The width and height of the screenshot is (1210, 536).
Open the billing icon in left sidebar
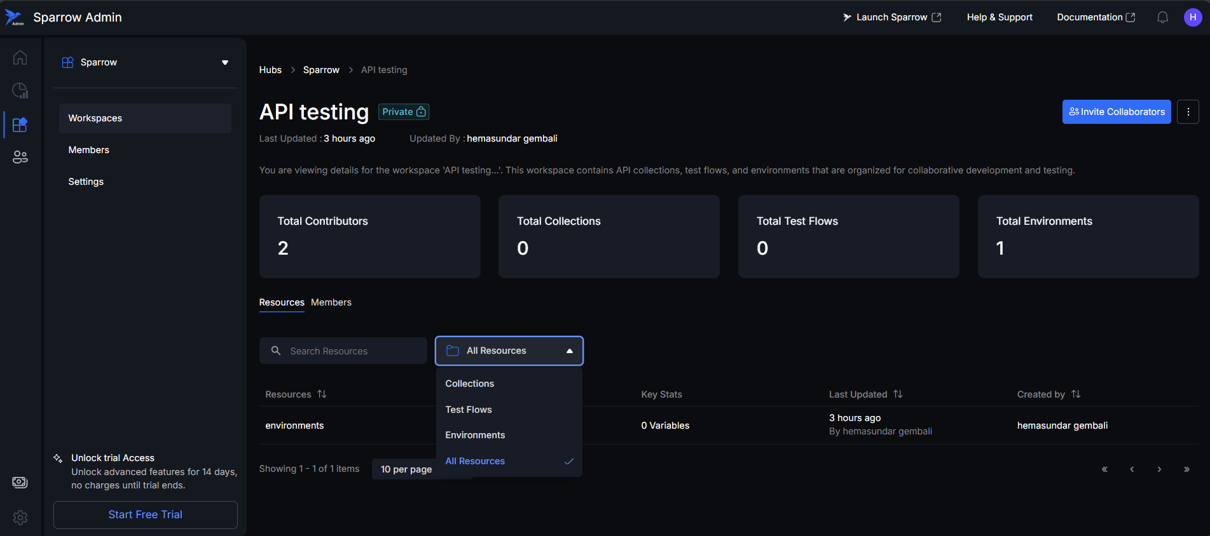click(x=20, y=482)
